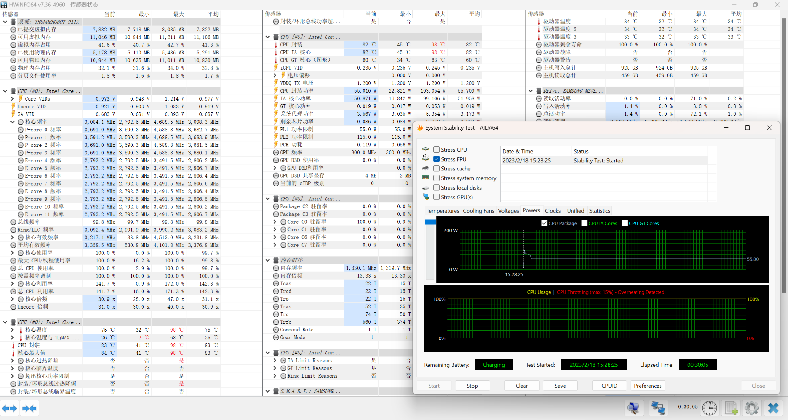Enable the Stress cache checkbox
Image resolution: width=788 pixels, height=420 pixels.
436,169
